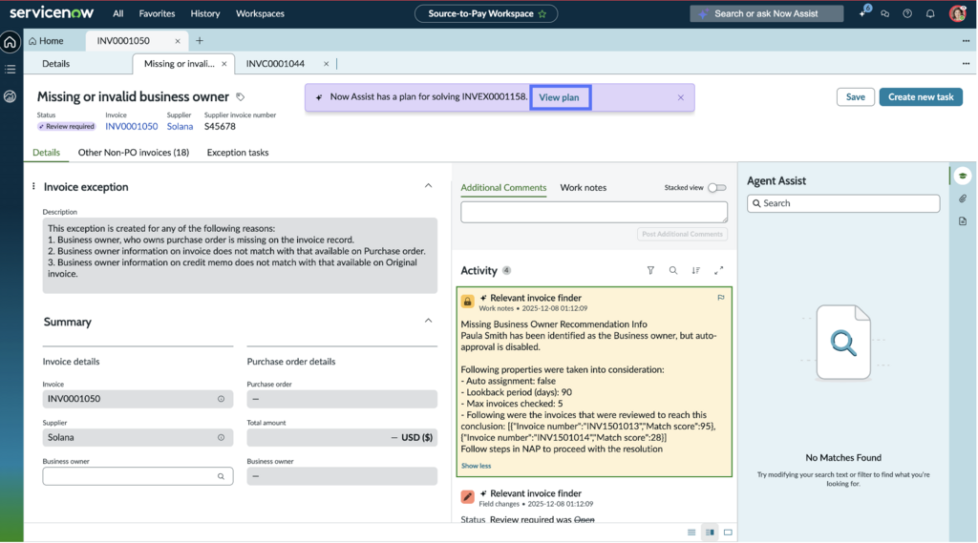Screen dimensions: 978x543
Task: Collapse the Summary section
Action: pyautogui.click(x=428, y=321)
